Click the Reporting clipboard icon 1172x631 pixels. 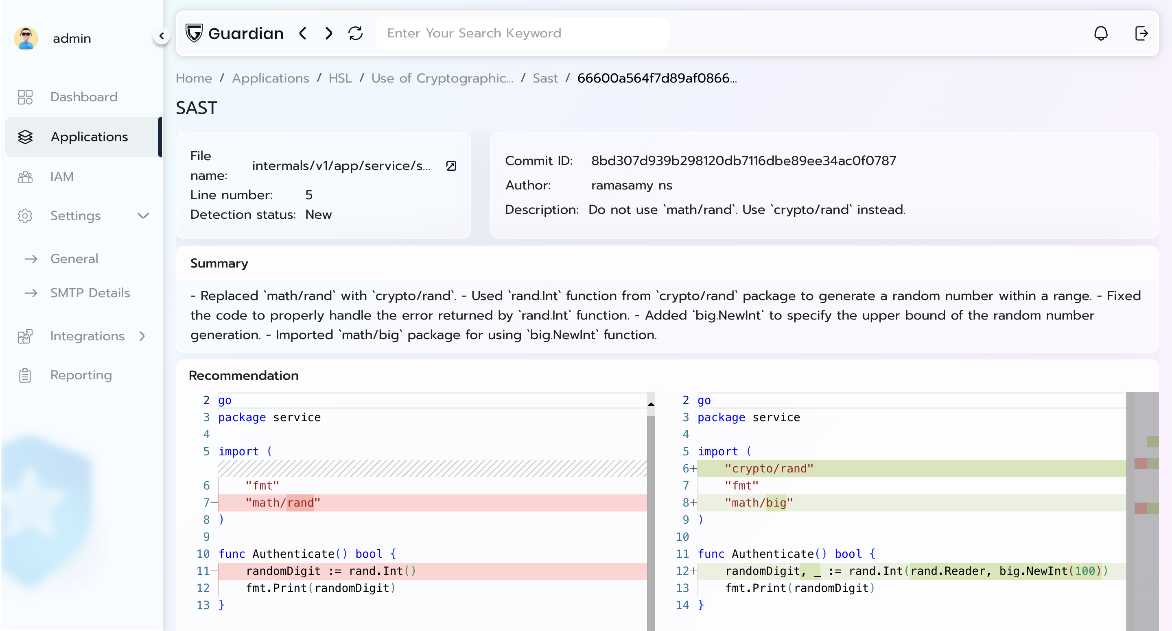coord(25,376)
